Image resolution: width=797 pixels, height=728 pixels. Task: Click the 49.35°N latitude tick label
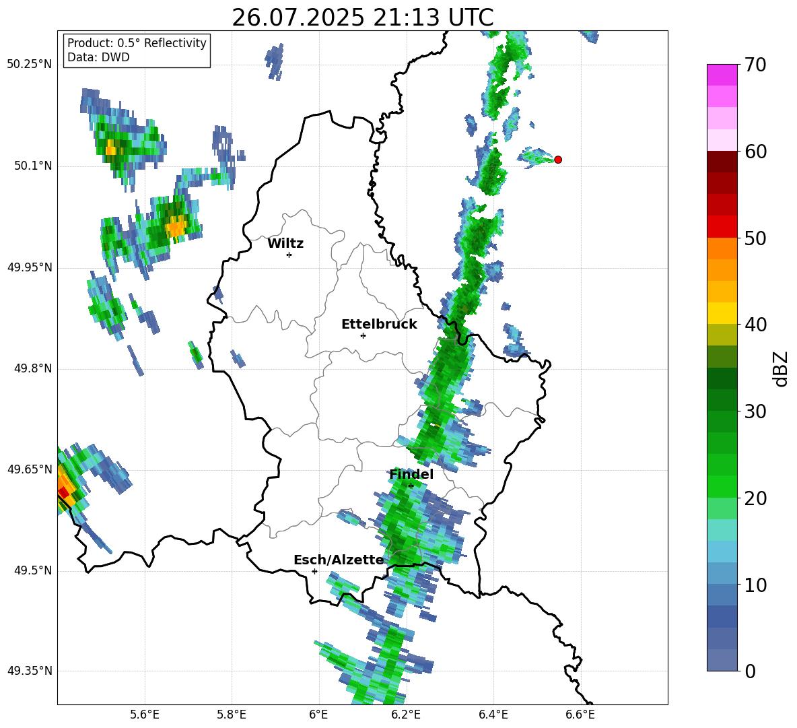(30, 671)
